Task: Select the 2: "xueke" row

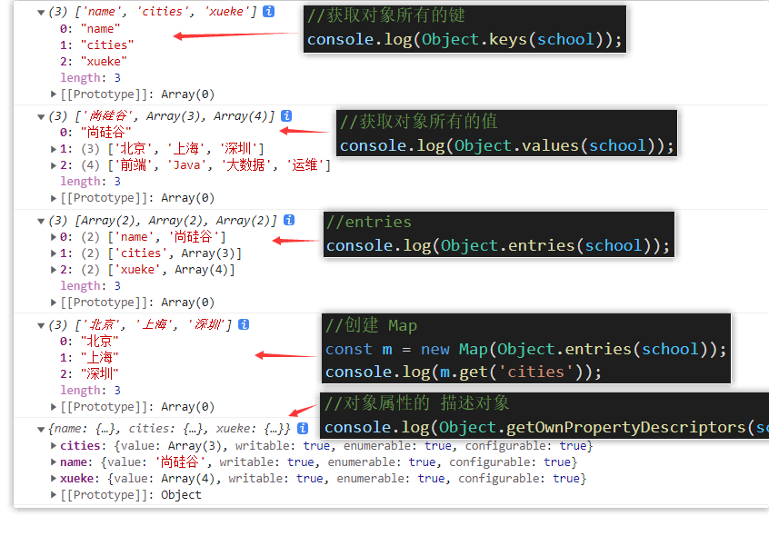Action: coord(94,61)
